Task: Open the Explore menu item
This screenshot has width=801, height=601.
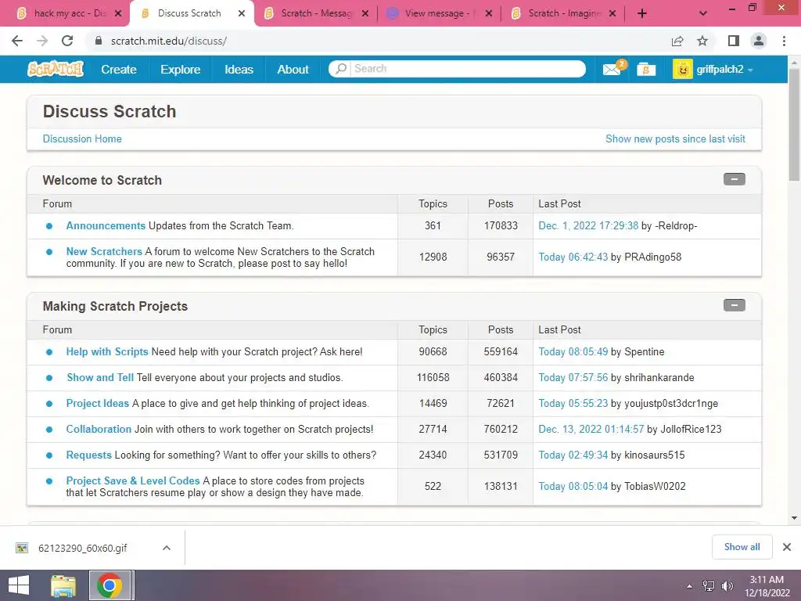Action: [x=181, y=70]
